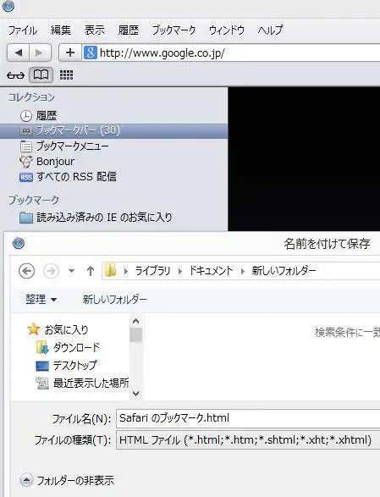This screenshot has height=497, width=380.
Task: Open Top Sites grid icon
Action: pos(66,75)
